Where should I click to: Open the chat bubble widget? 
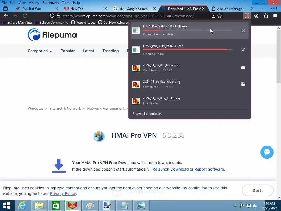click(x=267, y=152)
